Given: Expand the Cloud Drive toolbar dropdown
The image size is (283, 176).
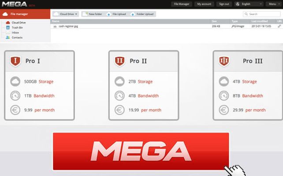Looking at the screenshot, I should point(66,14).
